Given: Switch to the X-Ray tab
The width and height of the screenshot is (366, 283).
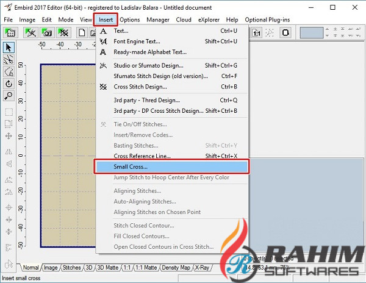Looking at the screenshot, I should point(202,268).
